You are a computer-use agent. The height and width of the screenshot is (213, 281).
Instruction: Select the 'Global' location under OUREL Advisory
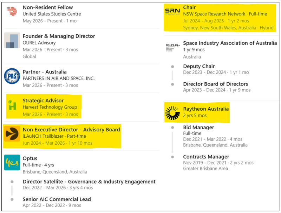[29, 57]
